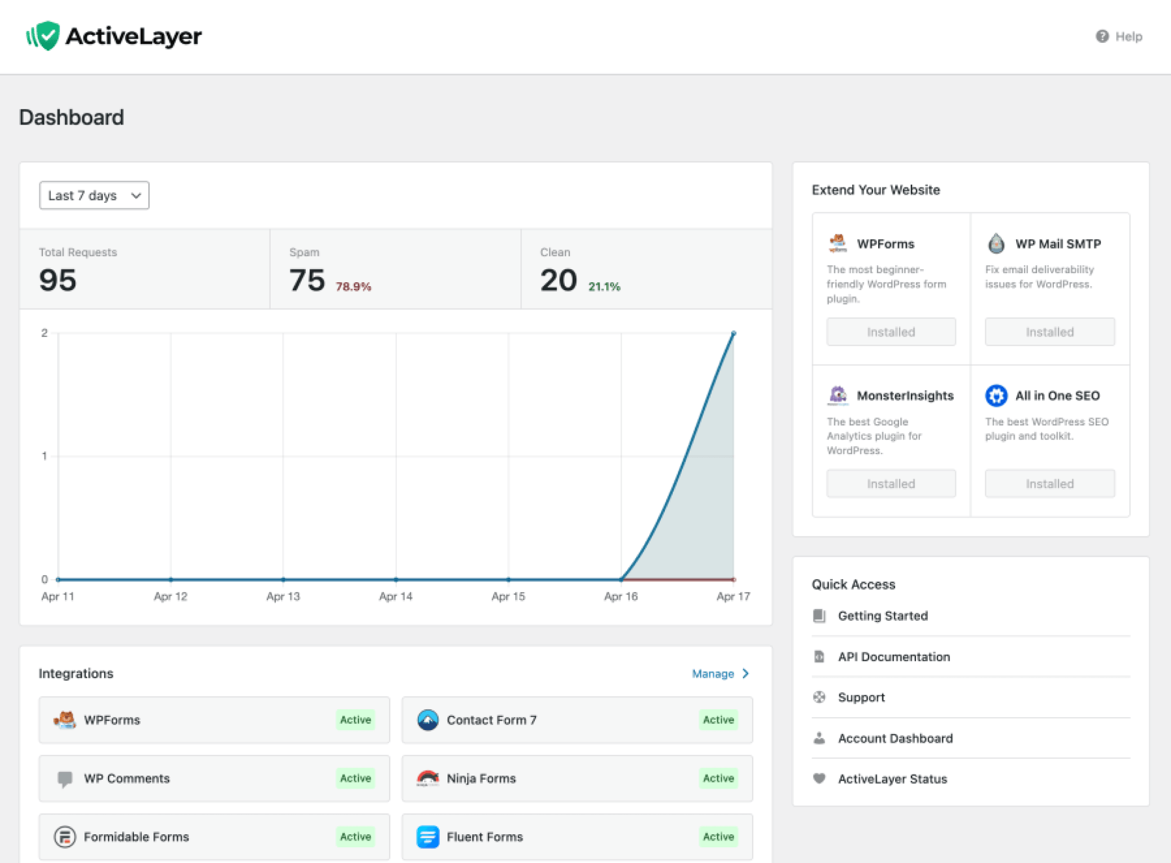Click the WP Mail SMTP icon

[996, 243]
